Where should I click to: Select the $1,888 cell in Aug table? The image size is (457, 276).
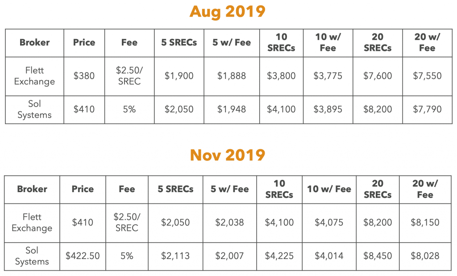[232, 76]
